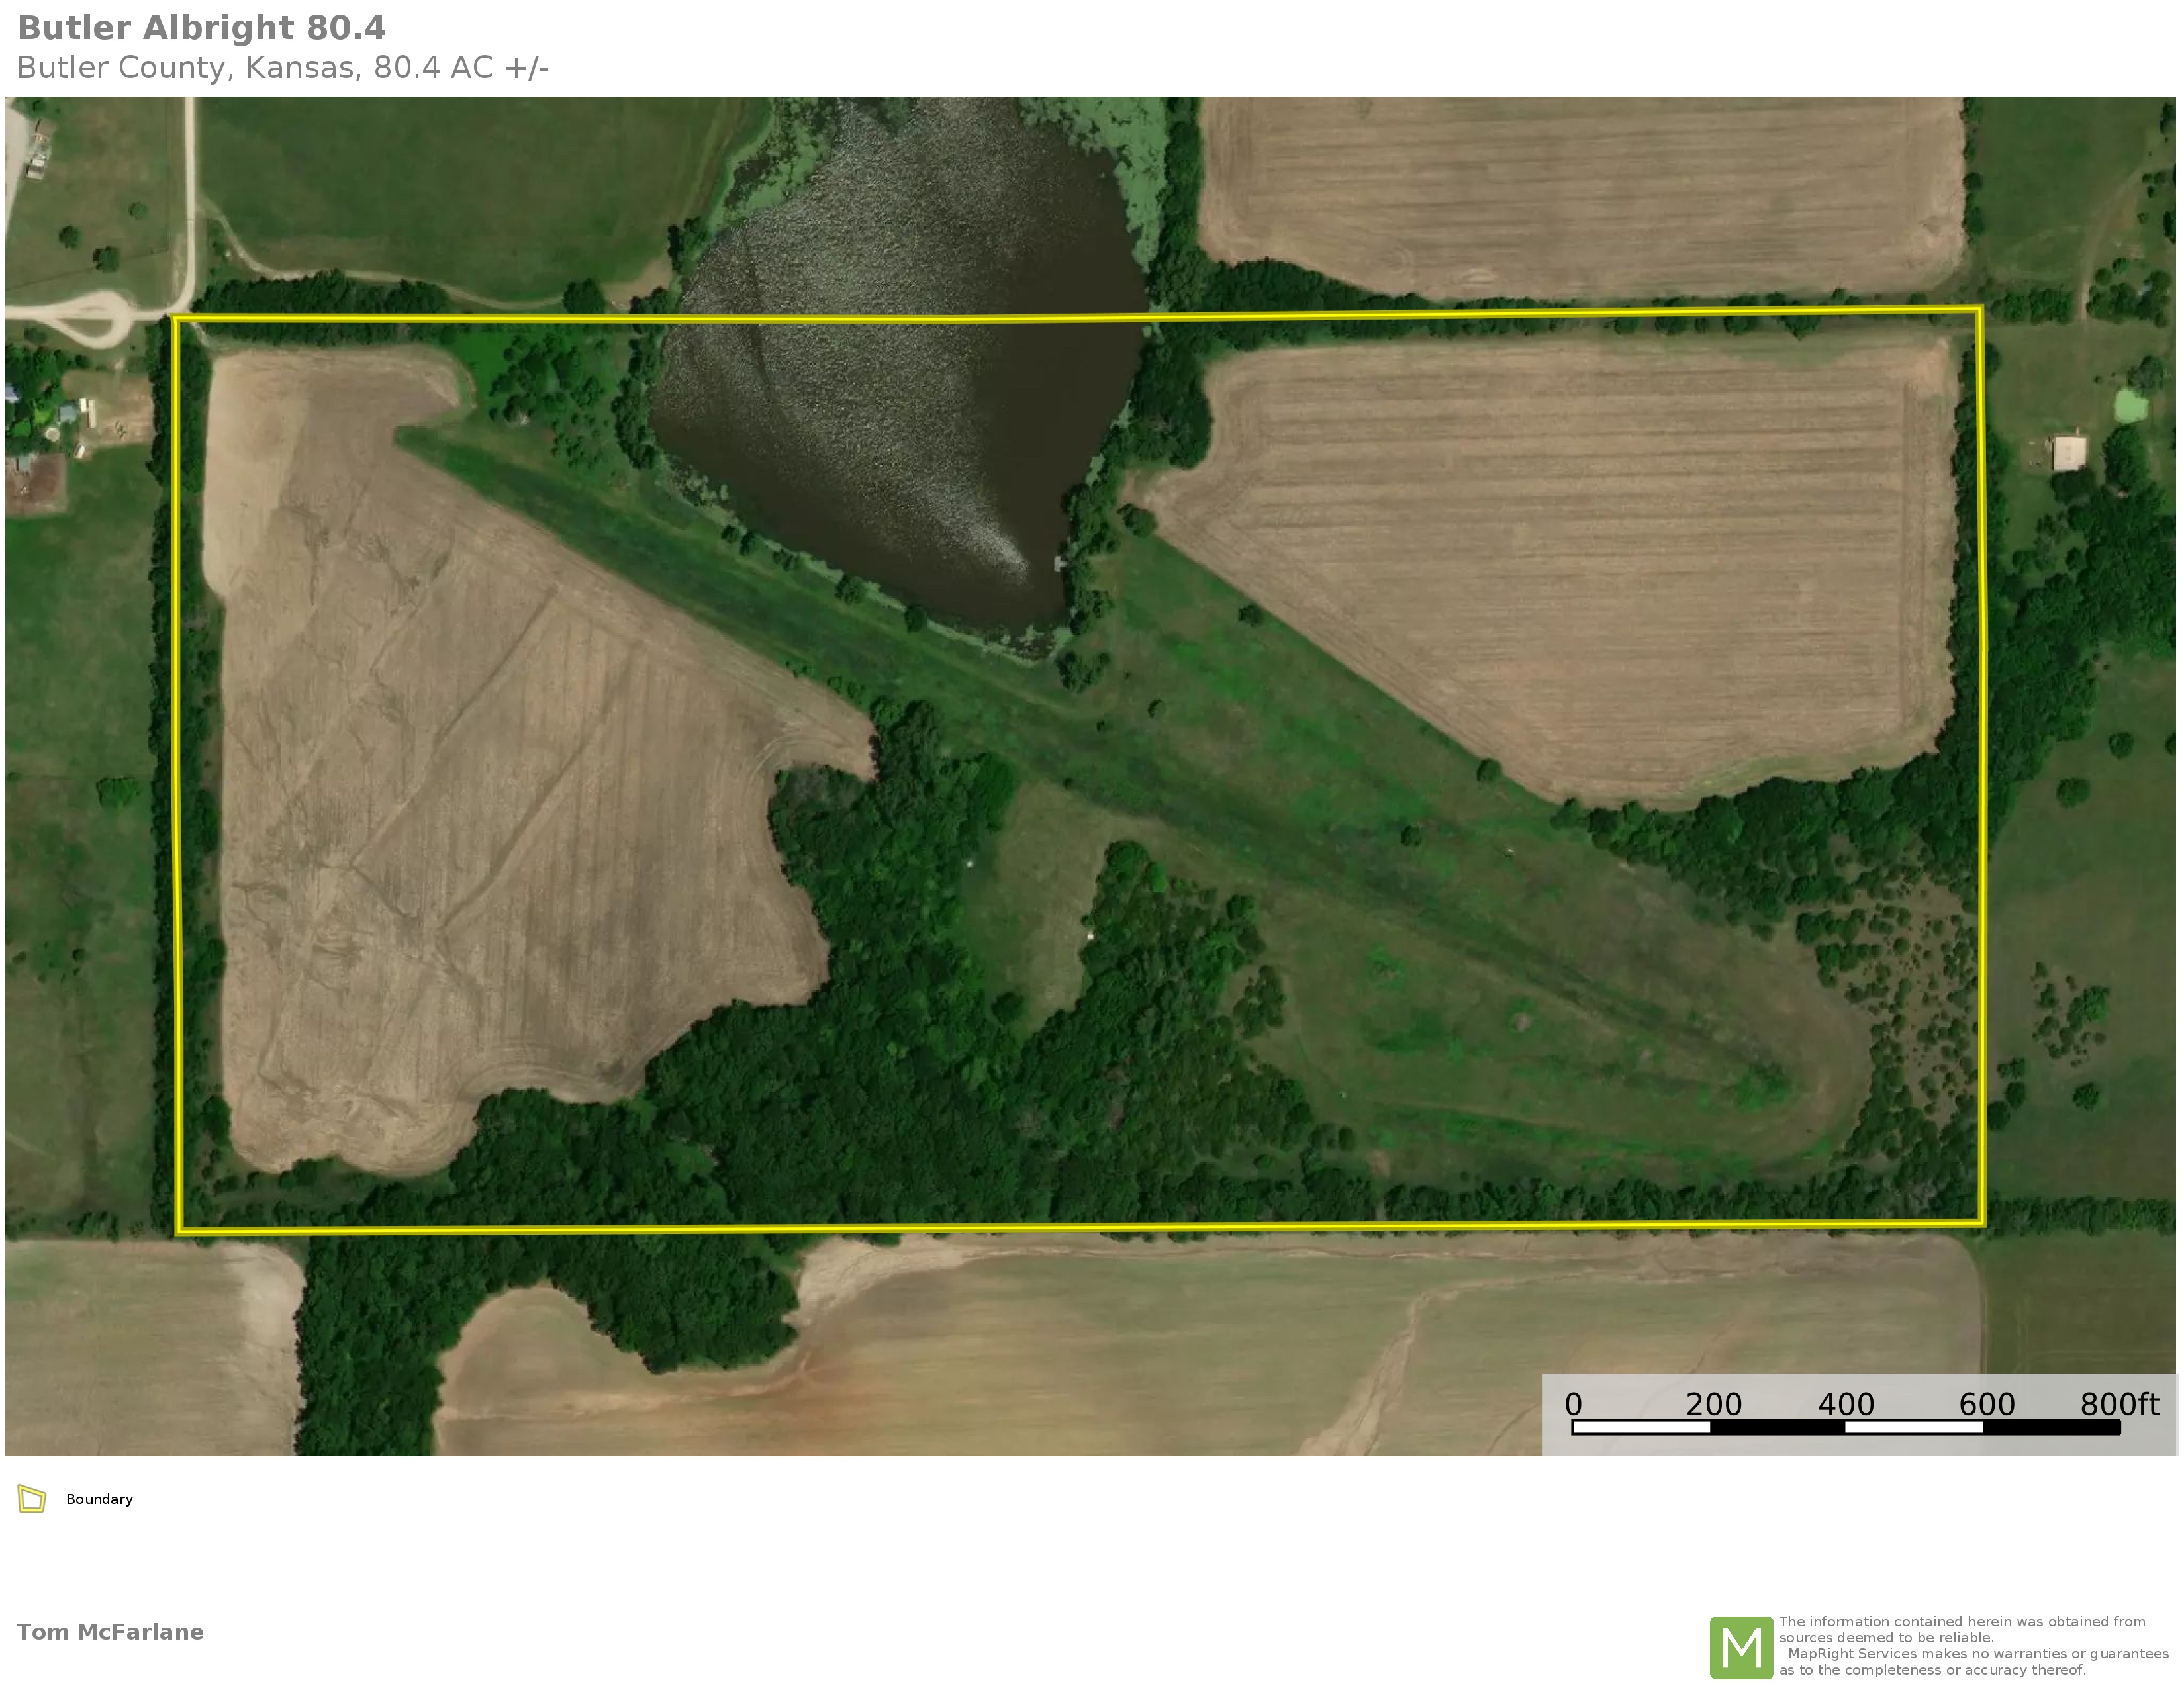The height and width of the screenshot is (1688, 2184).
Task: Click the 200 scale bar label
Action: coord(1713,1404)
